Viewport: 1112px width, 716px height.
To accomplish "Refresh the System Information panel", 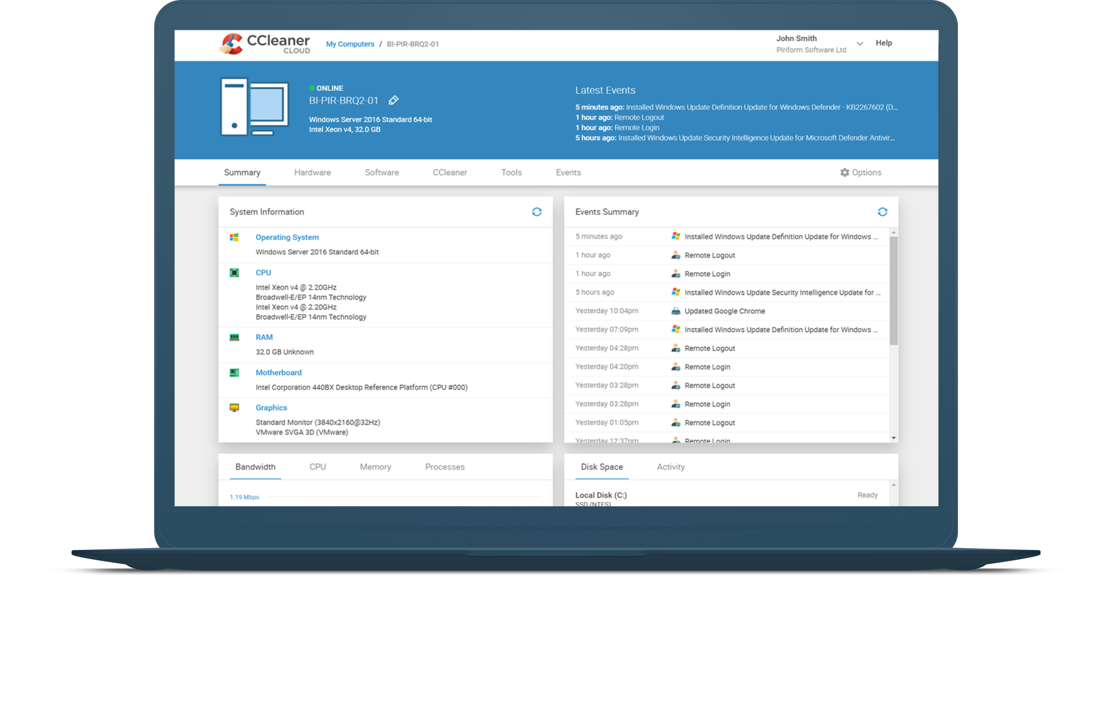I will pyautogui.click(x=537, y=212).
